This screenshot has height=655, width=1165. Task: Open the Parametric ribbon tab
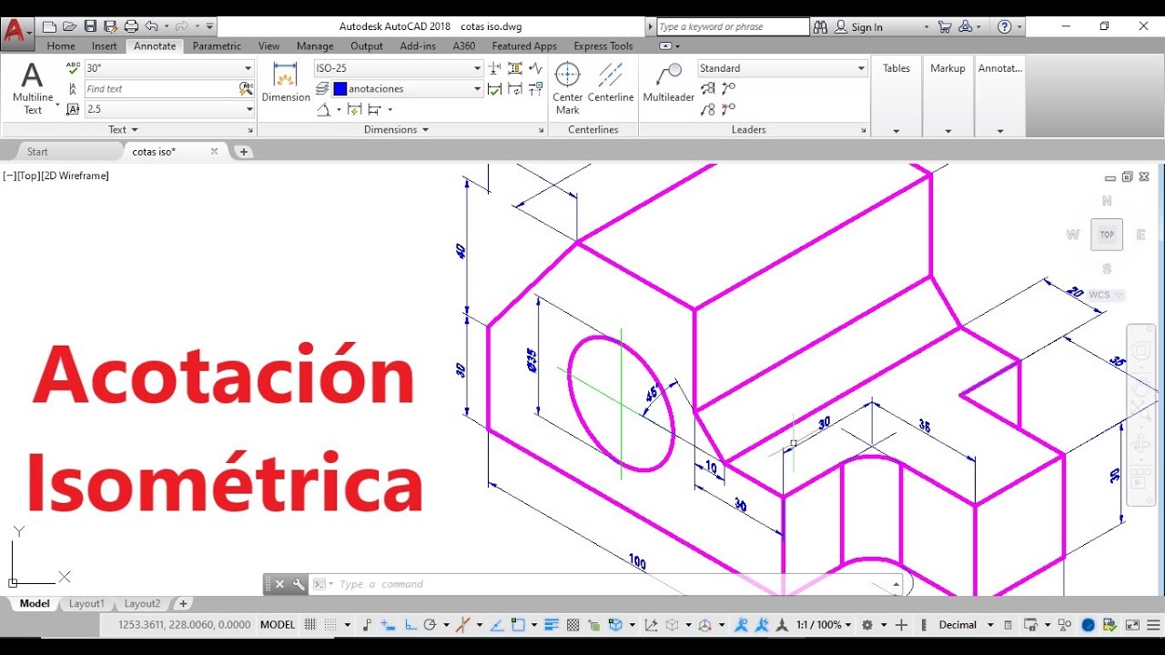pyautogui.click(x=217, y=45)
